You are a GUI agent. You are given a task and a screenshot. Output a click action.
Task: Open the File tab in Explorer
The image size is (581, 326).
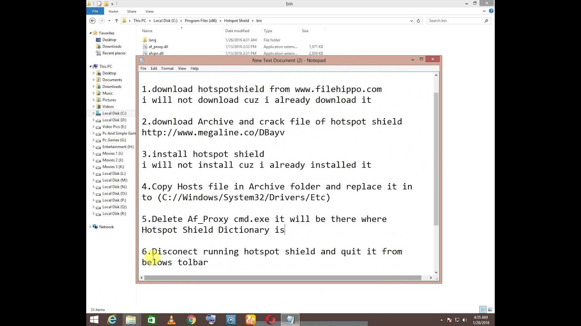95,11
